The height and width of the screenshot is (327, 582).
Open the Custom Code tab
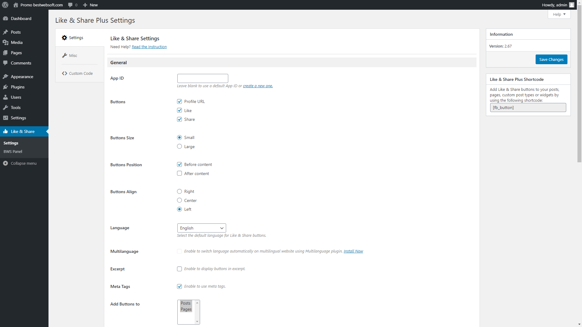coord(80,73)
